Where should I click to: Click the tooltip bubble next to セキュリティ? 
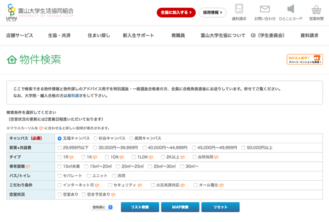(140, 186)
